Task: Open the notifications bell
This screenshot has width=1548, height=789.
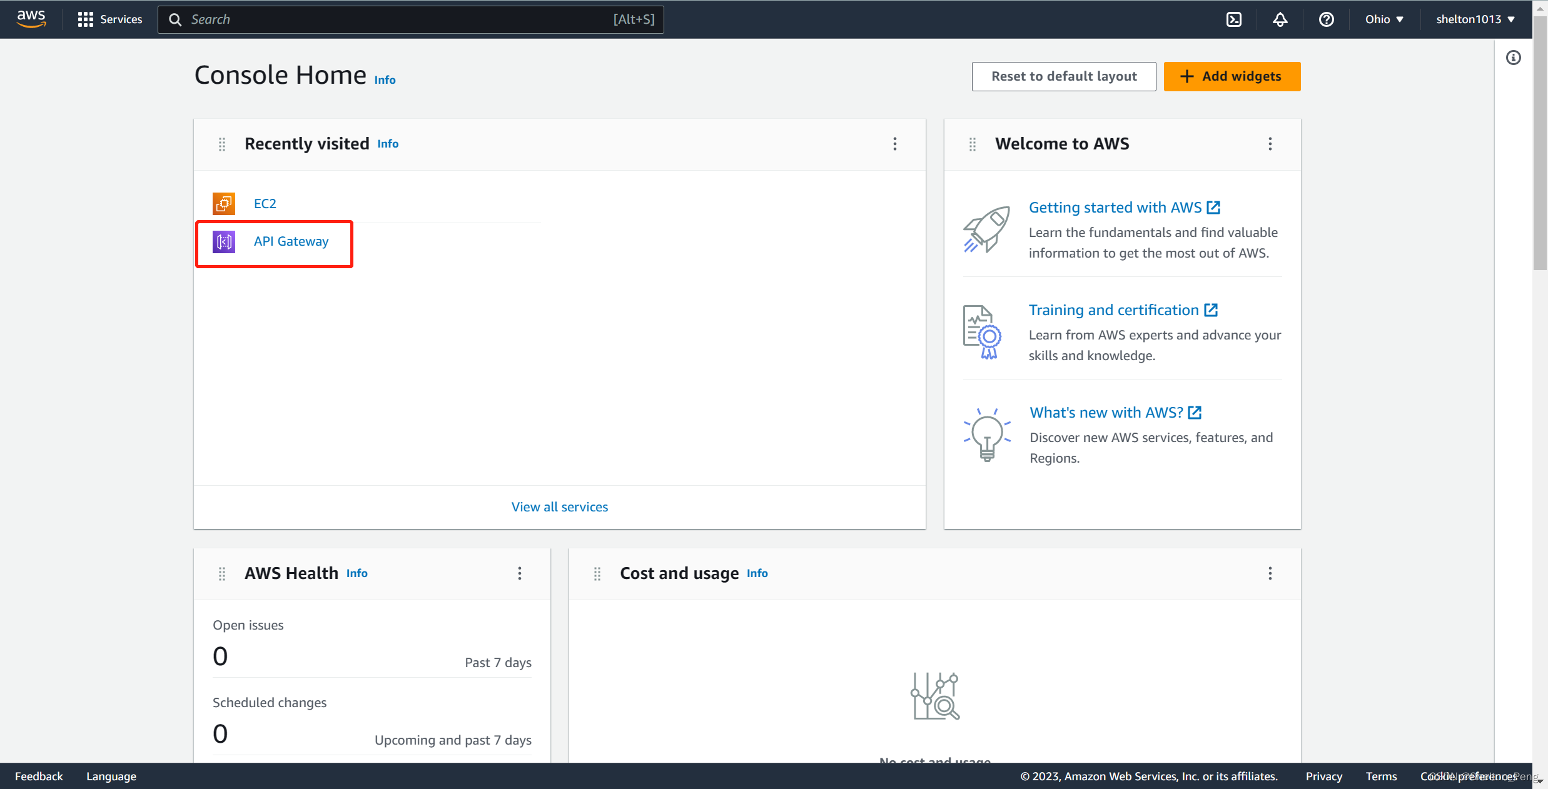Action: [1280, 19]
